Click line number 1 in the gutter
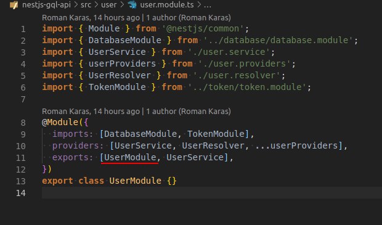 click(23, 29)
